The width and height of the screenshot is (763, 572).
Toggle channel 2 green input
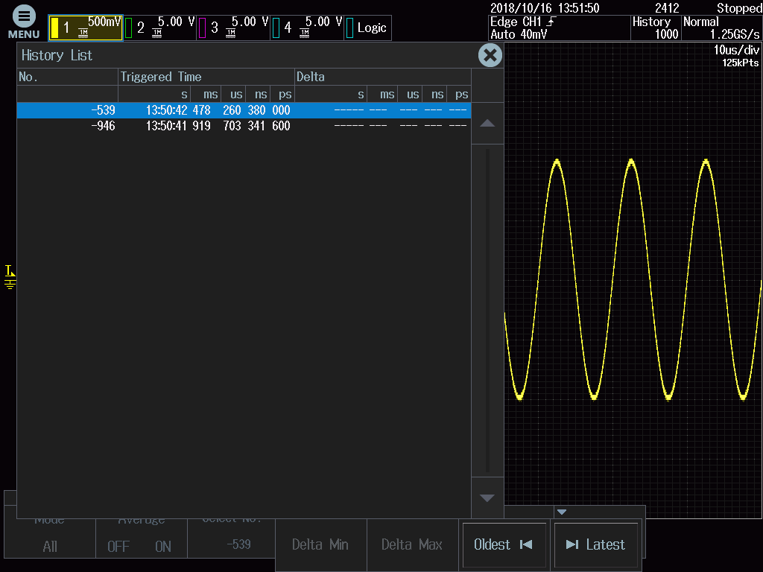coord(159,28)
